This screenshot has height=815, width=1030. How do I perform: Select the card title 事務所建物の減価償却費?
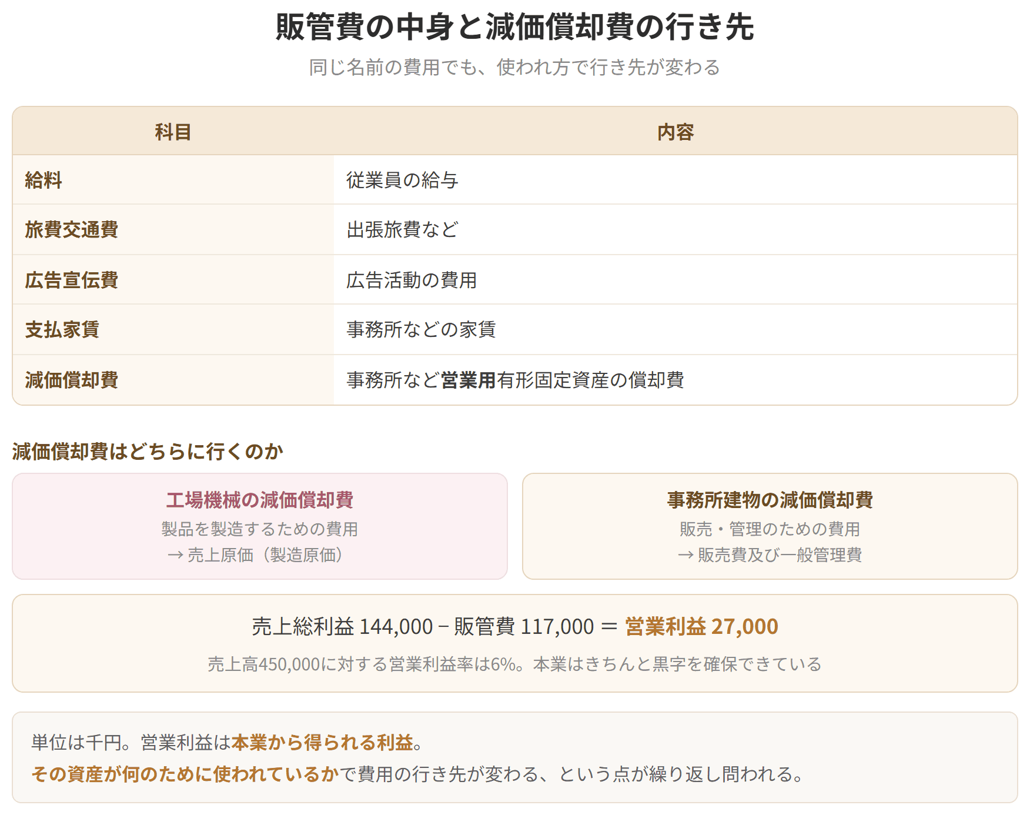(770, 500)
